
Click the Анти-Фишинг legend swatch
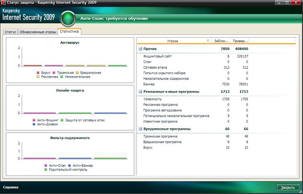pyautogui.click(x=34, y=120)
